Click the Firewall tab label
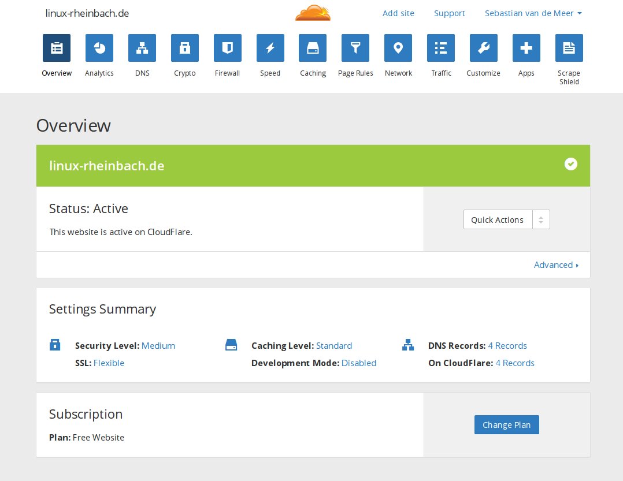Image resolution: width=623 pixels, height=481 pixels. (227, 73)
